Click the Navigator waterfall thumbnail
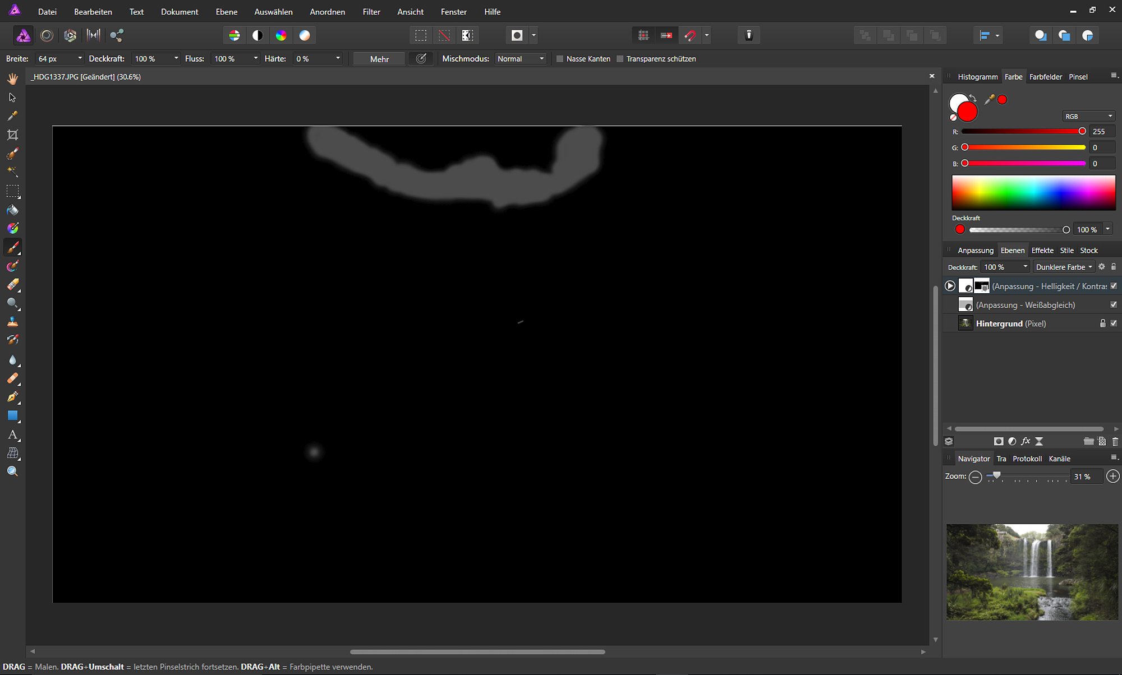This screenshot has width=1122, height=675. (x=1032, y=572)
